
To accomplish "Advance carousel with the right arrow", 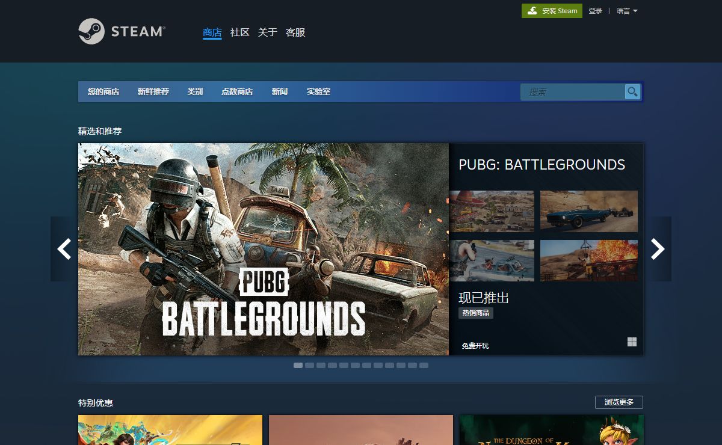I will pyautogui.click(x=658, y=249).
